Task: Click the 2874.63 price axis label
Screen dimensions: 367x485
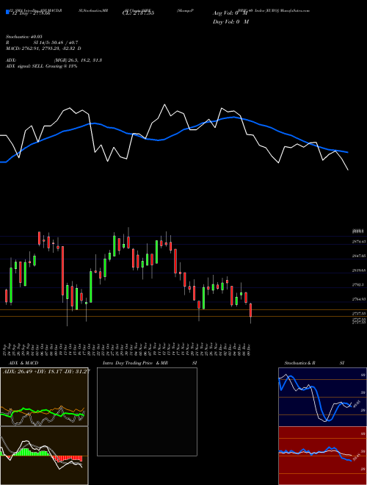Action: pos(359,242)
